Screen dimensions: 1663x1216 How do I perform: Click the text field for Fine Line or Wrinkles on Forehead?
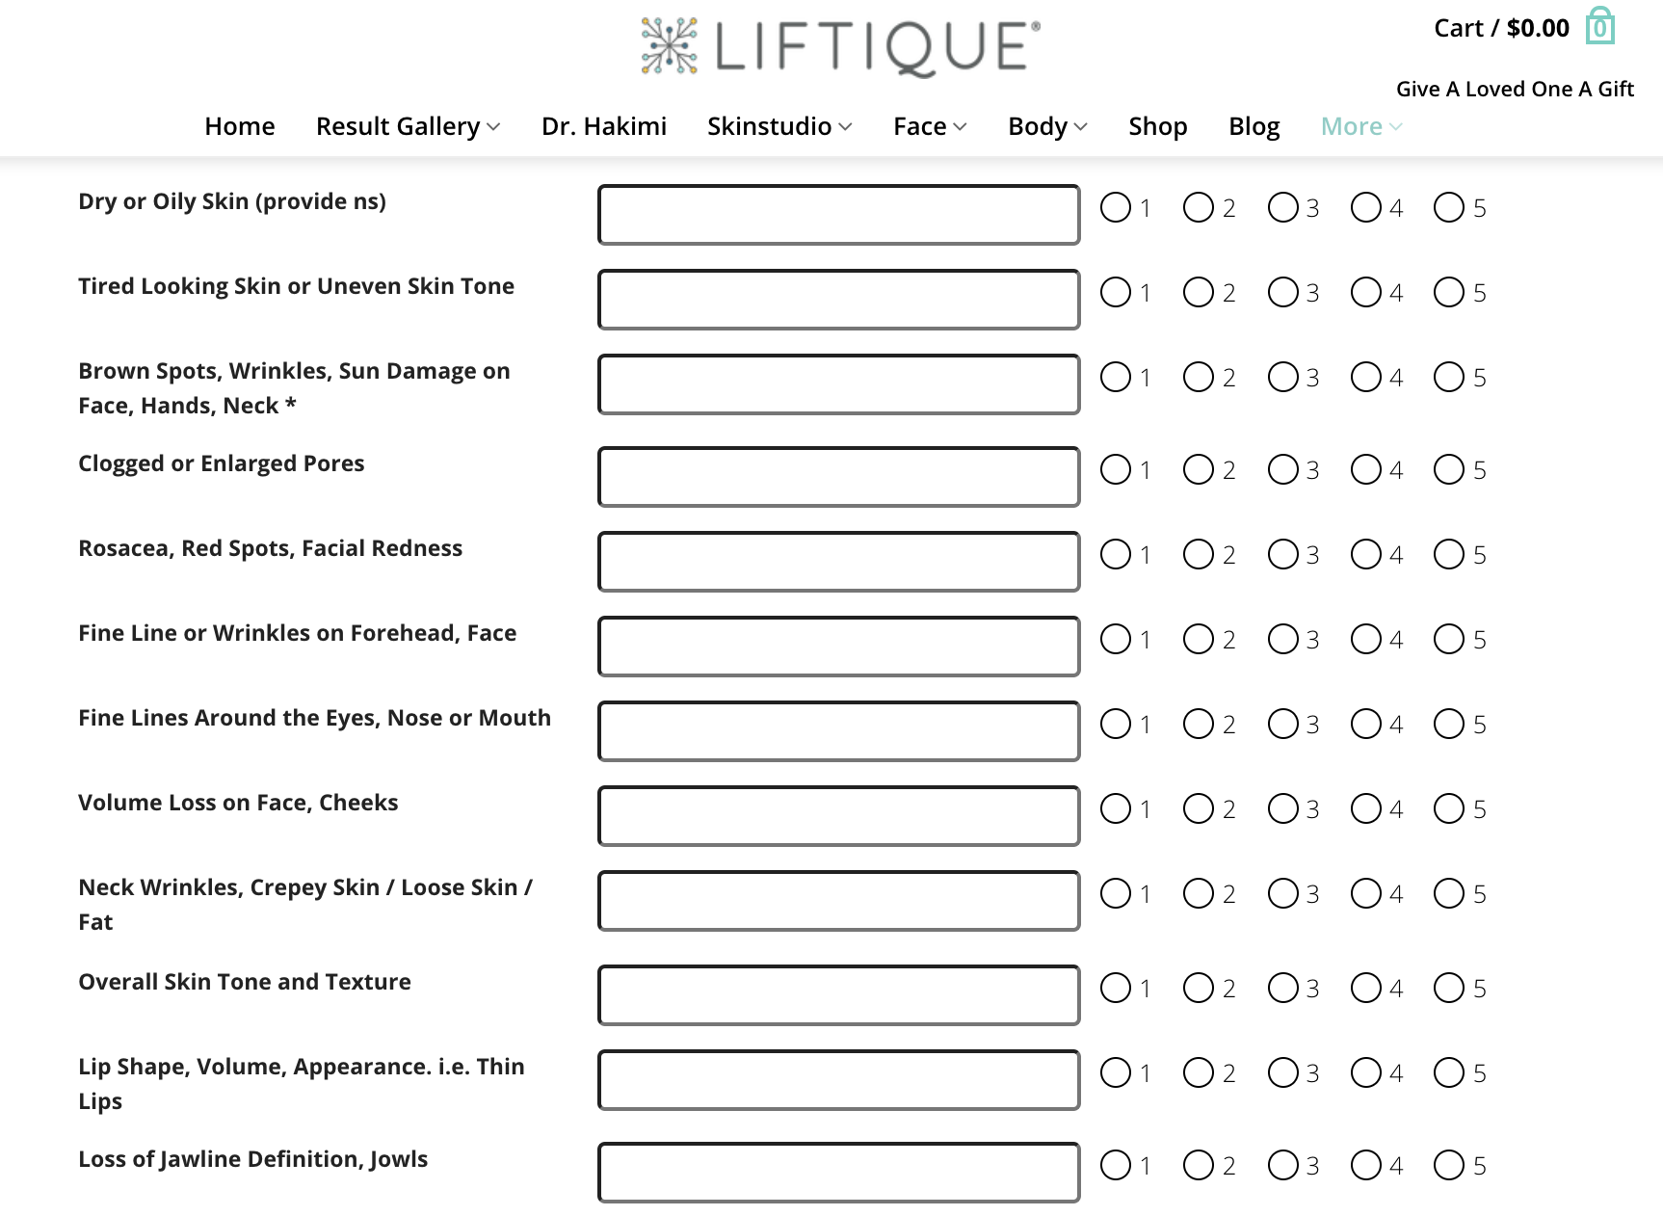(838, 647)
